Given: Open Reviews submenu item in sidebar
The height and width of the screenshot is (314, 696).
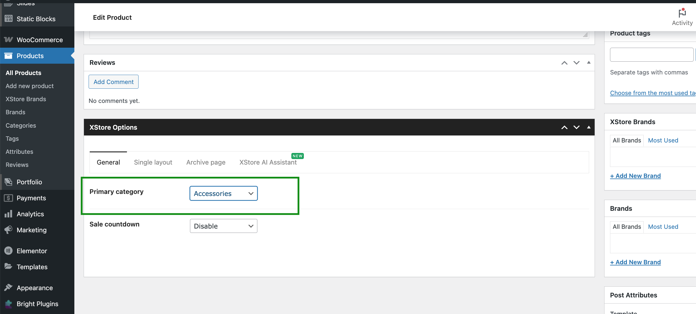Looking at the screenshot, I should pos(17,165).
